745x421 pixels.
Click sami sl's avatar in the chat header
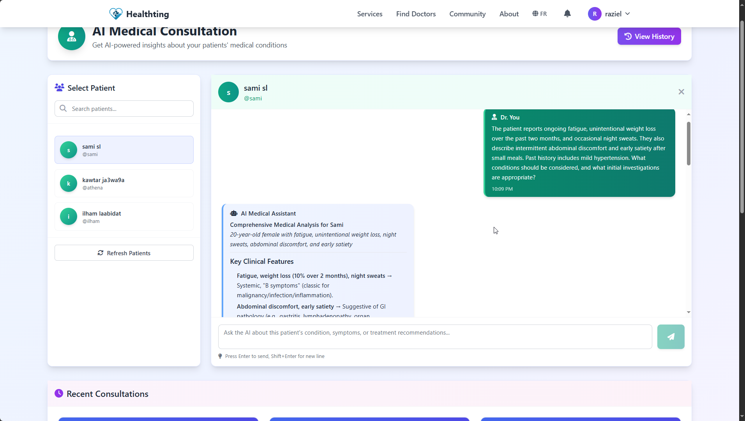pos(228,92)
